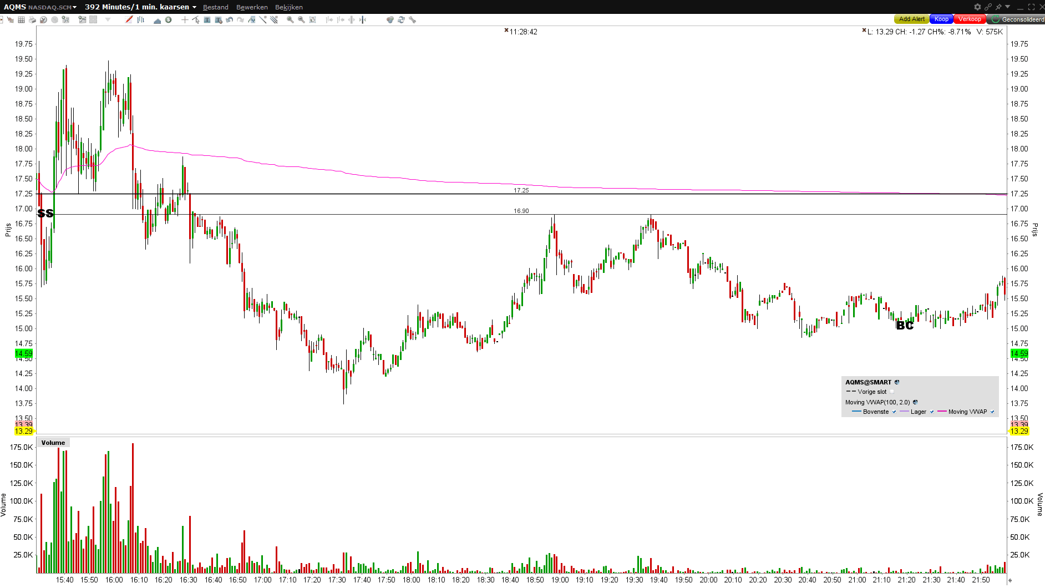Screen dimensions: 1045x588
Task: Open the Bewerken menu
Action: point(252,7)
